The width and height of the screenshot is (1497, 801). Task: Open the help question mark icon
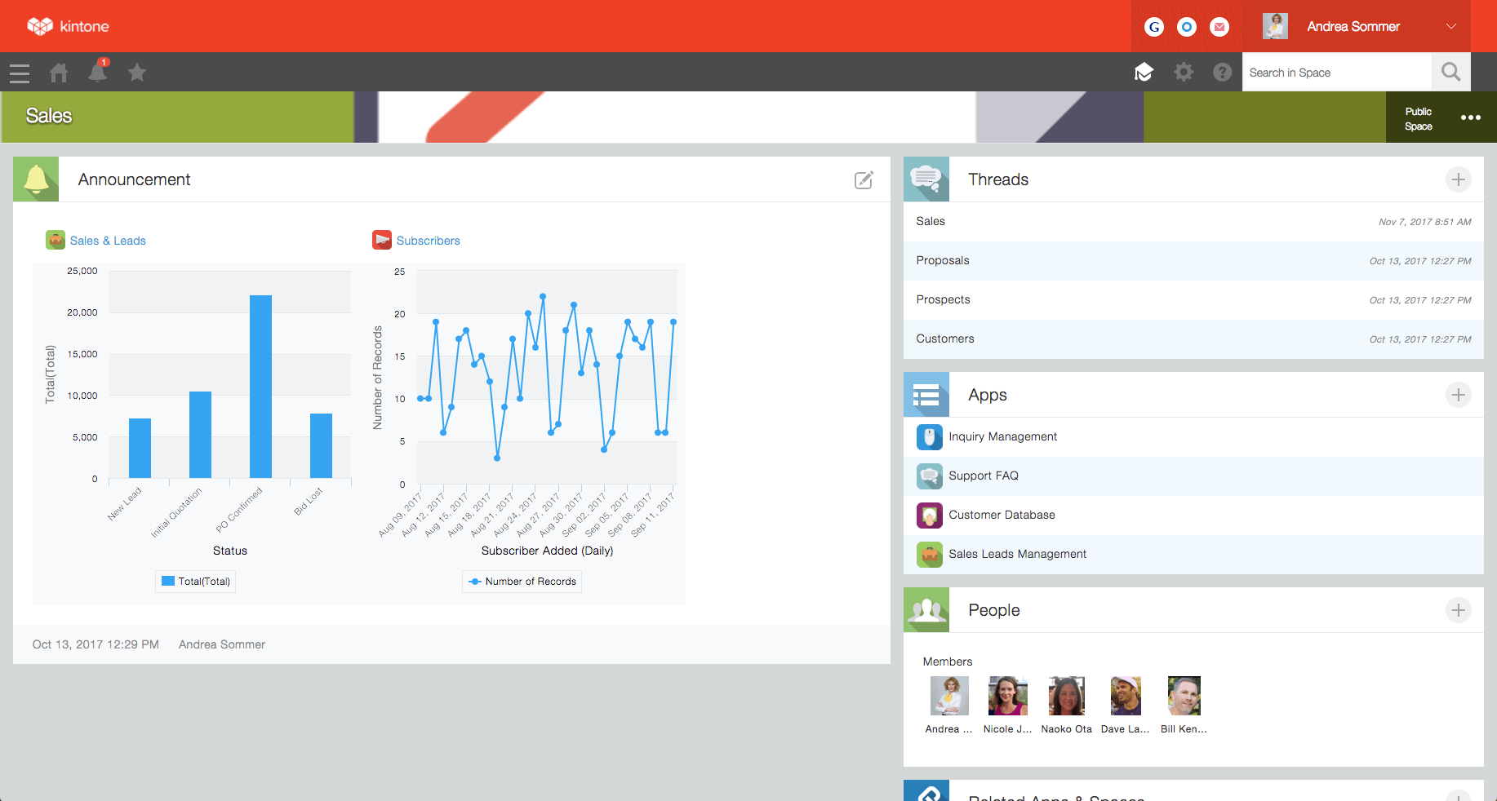1222,72
